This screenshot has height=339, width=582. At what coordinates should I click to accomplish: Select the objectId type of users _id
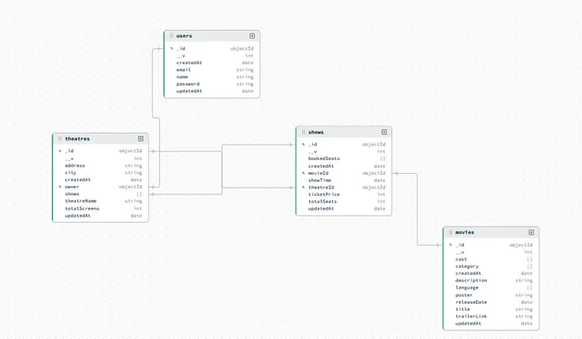tap(242, 48)
